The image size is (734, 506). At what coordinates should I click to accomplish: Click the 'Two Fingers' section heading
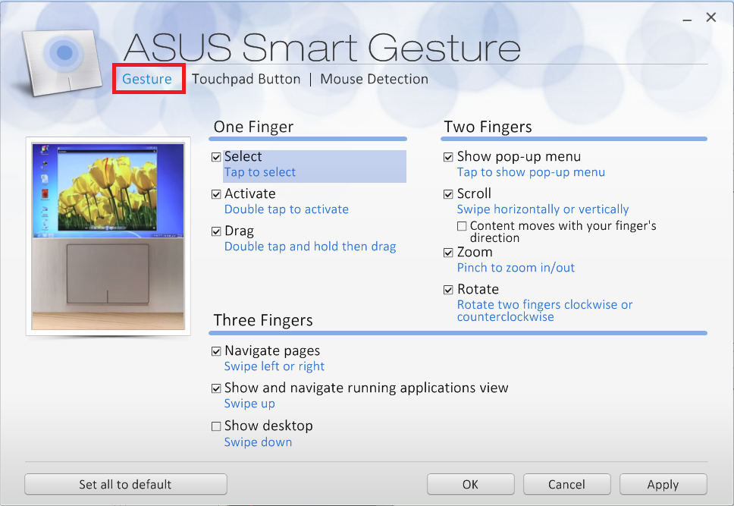pyautogui.click(x=488, y=127)
